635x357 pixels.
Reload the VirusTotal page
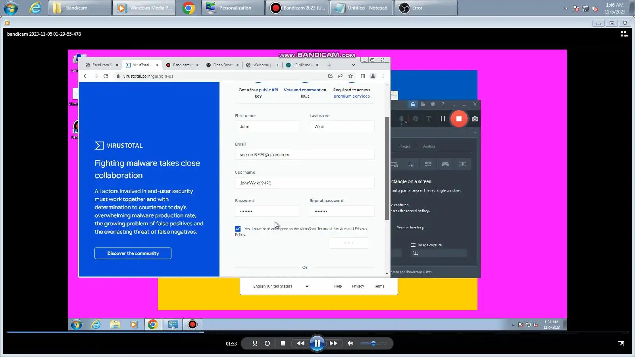[106, 76]
